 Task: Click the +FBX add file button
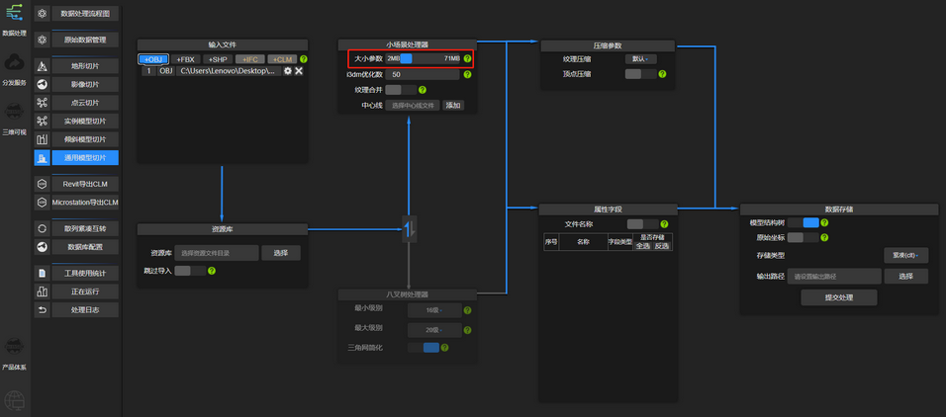coord(186,59)
